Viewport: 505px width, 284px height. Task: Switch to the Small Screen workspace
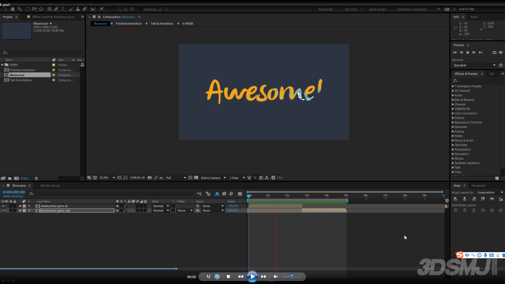pyautogui.click(x=377, y=9)
